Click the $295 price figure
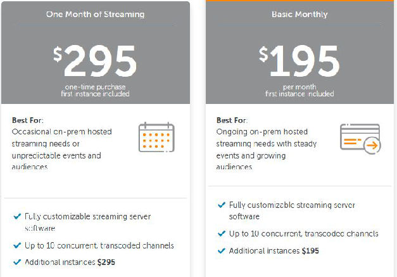Image resolution: width=397 pixels, height=277 pixels. (95, 61)
